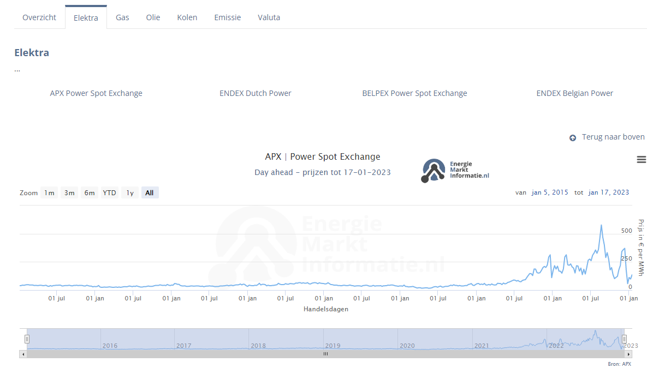Click the EnergieMarktInformatie.nl logo
The width and height of the screenshot is (647, 374).
tap(455, 171)
